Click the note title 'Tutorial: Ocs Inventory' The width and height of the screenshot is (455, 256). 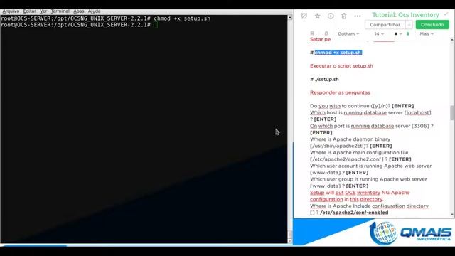405,14
